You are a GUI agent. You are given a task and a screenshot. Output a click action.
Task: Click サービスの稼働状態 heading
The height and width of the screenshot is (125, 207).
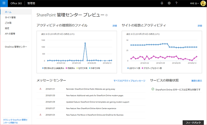pyautogui.click(x=164, y=80)
